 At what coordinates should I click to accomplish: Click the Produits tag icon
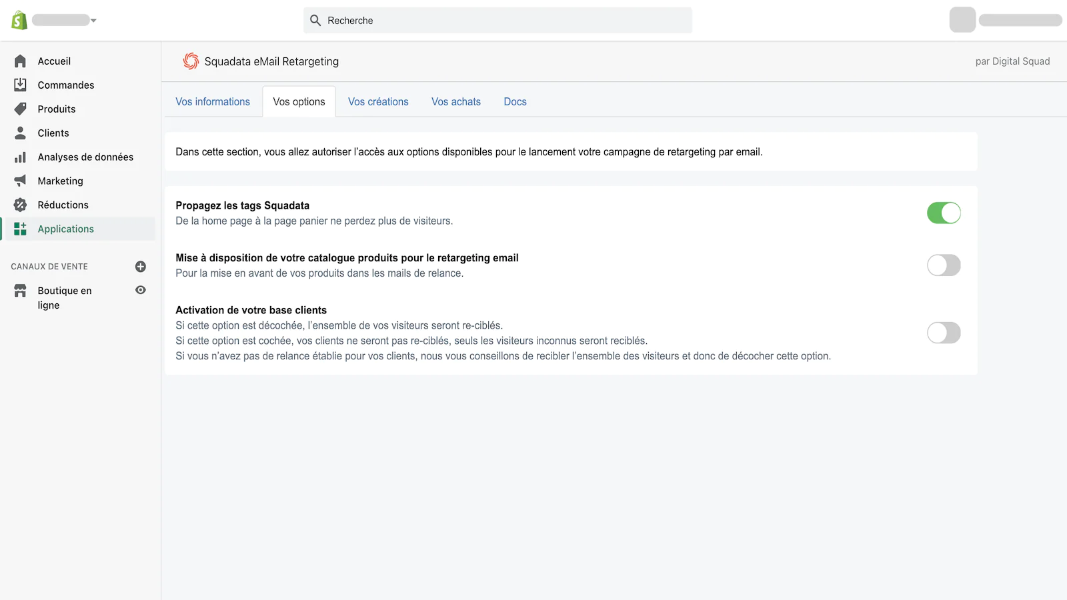20,109
